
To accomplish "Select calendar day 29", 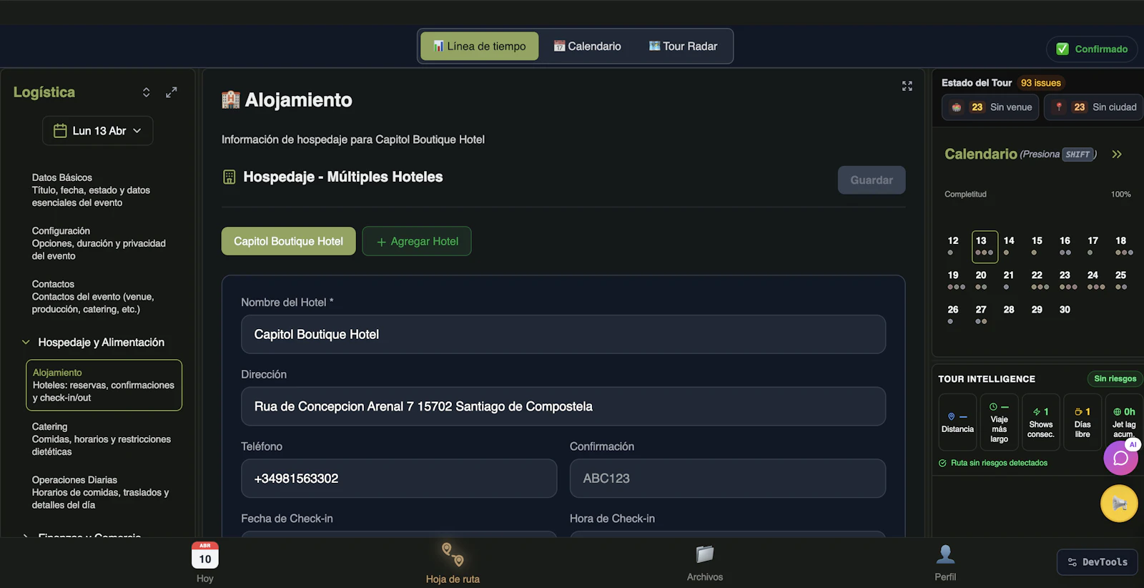I will [1037, 310].
